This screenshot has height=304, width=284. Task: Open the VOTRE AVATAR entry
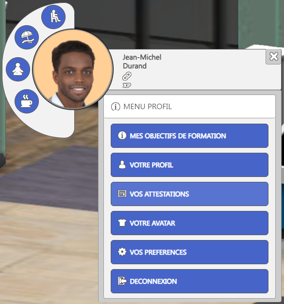[x=189, y=223]
